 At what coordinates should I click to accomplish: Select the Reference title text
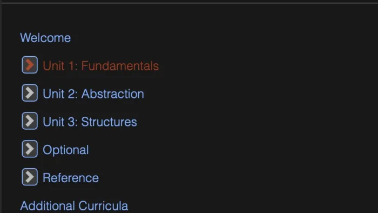click(71, 178)
